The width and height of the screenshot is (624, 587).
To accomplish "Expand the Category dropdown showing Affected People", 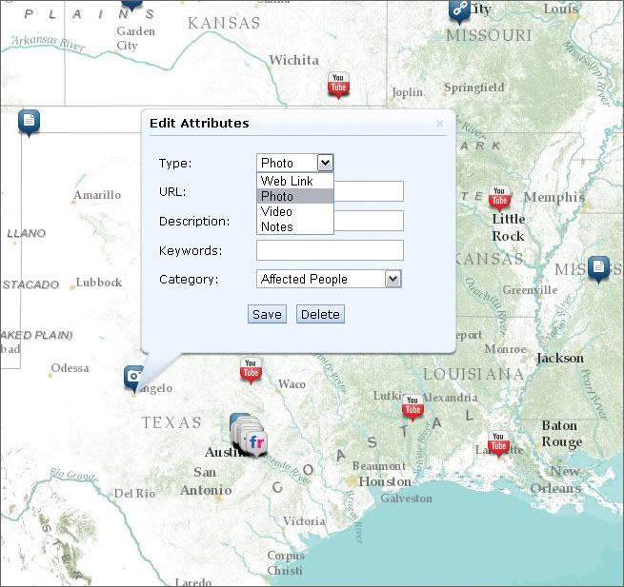I will coord(393,279).
